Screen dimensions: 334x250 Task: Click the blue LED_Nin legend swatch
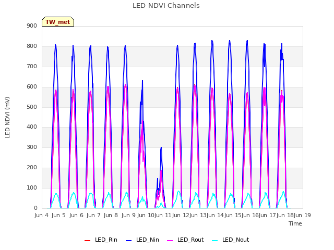coord(129,241)
